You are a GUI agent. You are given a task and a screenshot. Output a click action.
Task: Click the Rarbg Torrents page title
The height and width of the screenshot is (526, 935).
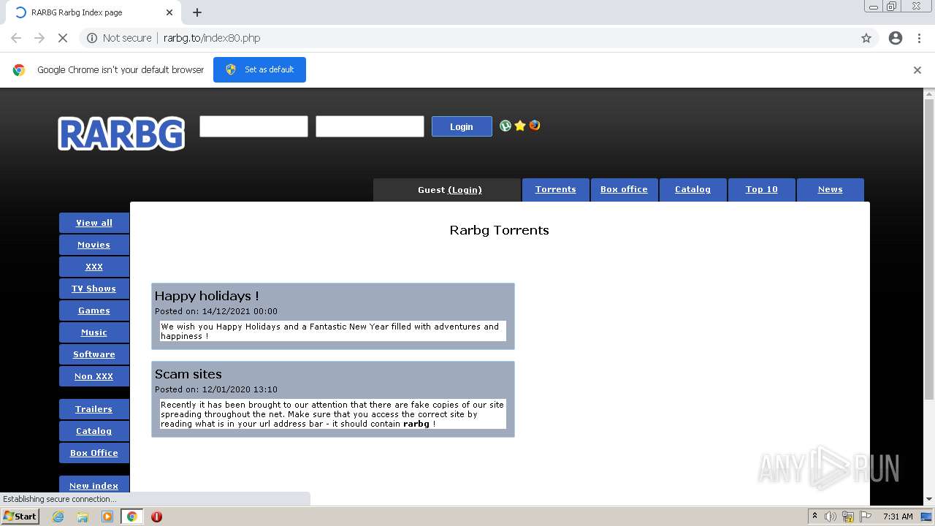click(x=500, y=230)
